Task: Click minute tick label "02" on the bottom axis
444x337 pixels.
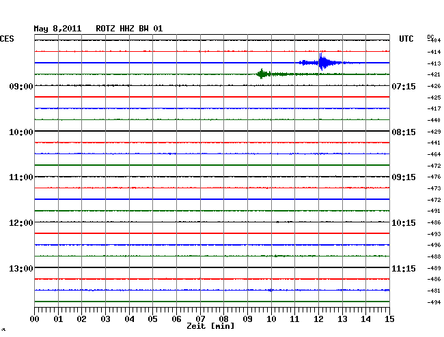Action: click(x=81, y=319)
